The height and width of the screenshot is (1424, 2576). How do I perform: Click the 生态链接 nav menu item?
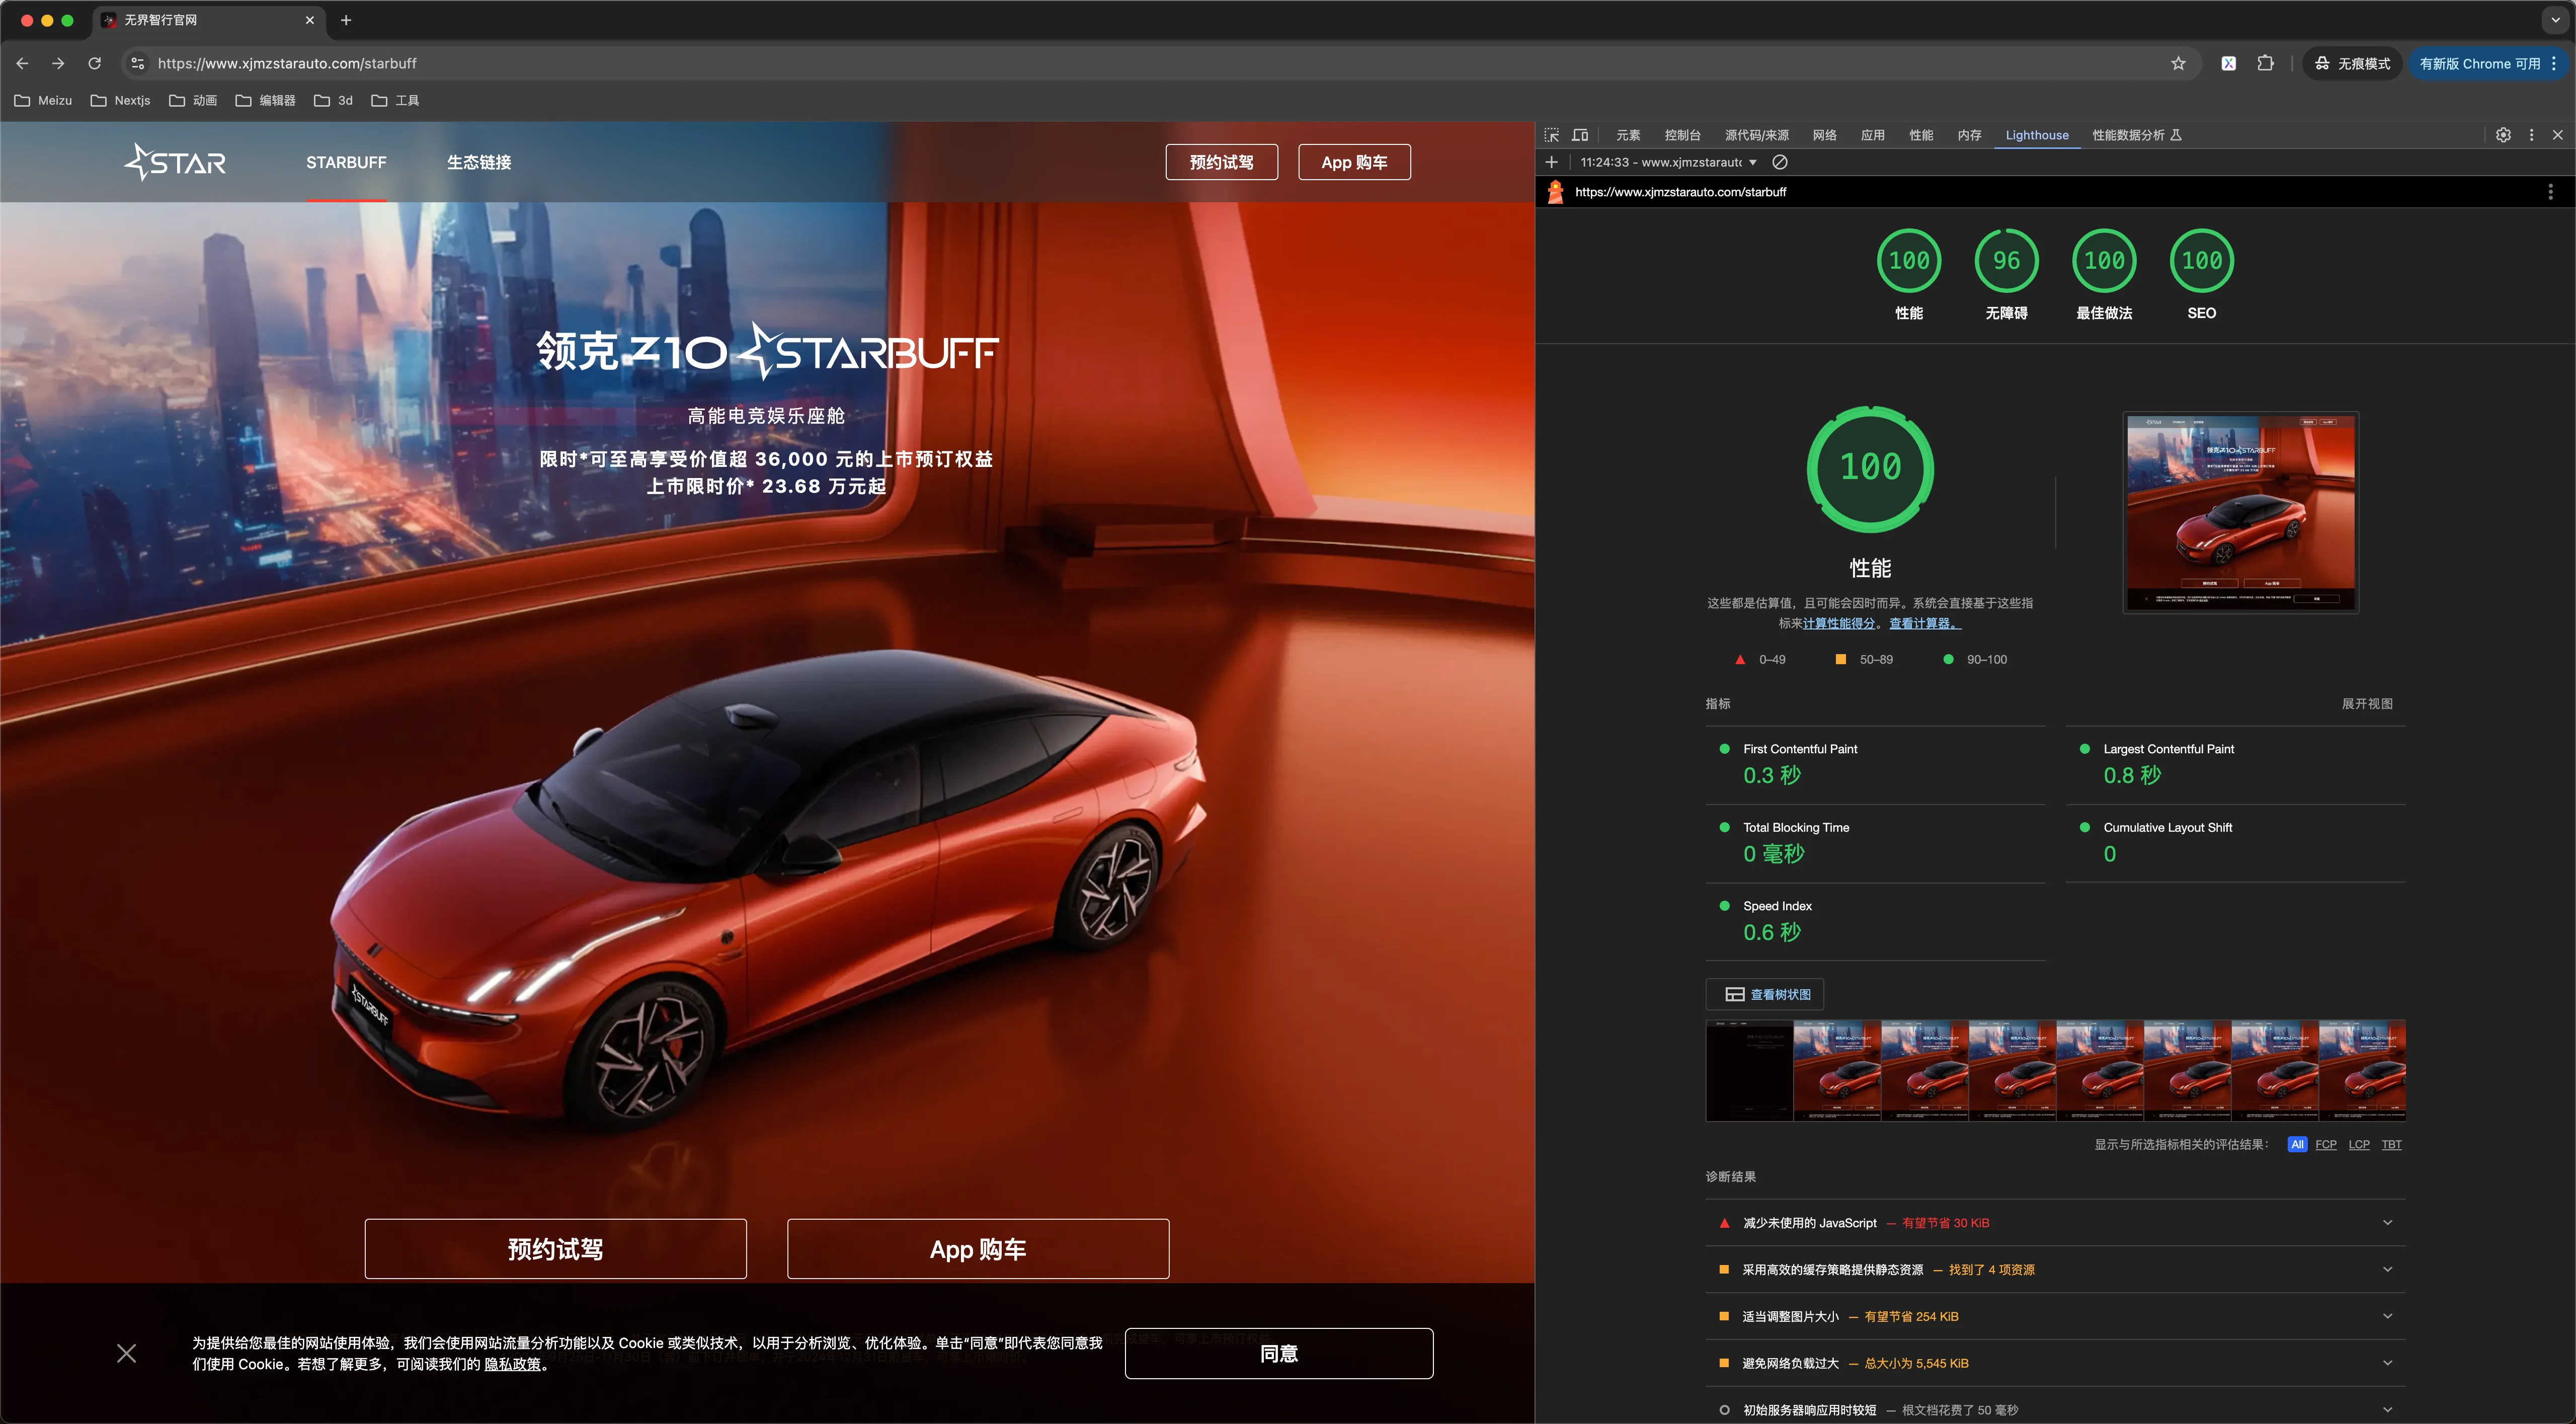pos(479,162)
